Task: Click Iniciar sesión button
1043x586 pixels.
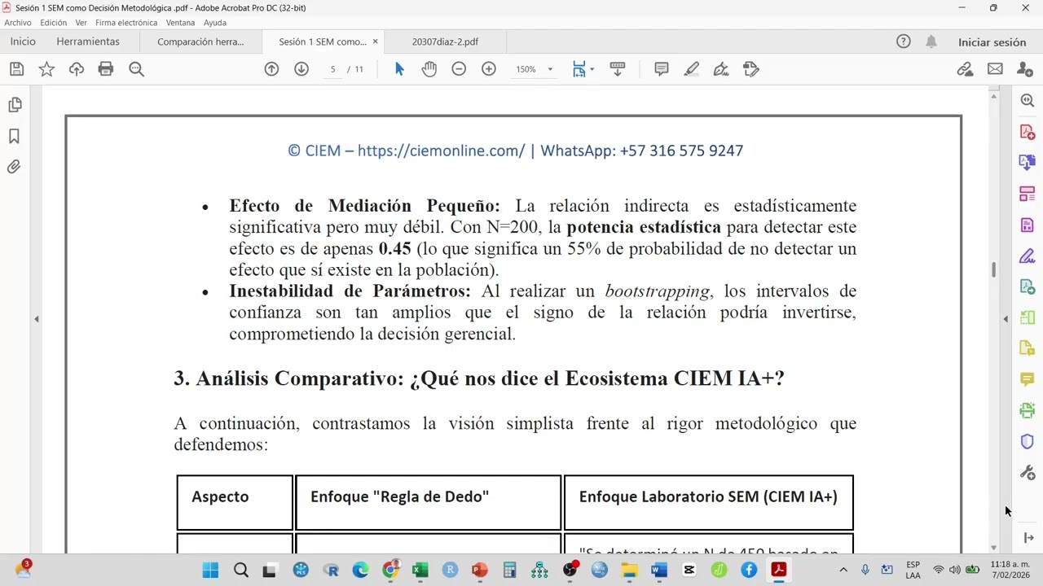Action: tap(992, 42)
